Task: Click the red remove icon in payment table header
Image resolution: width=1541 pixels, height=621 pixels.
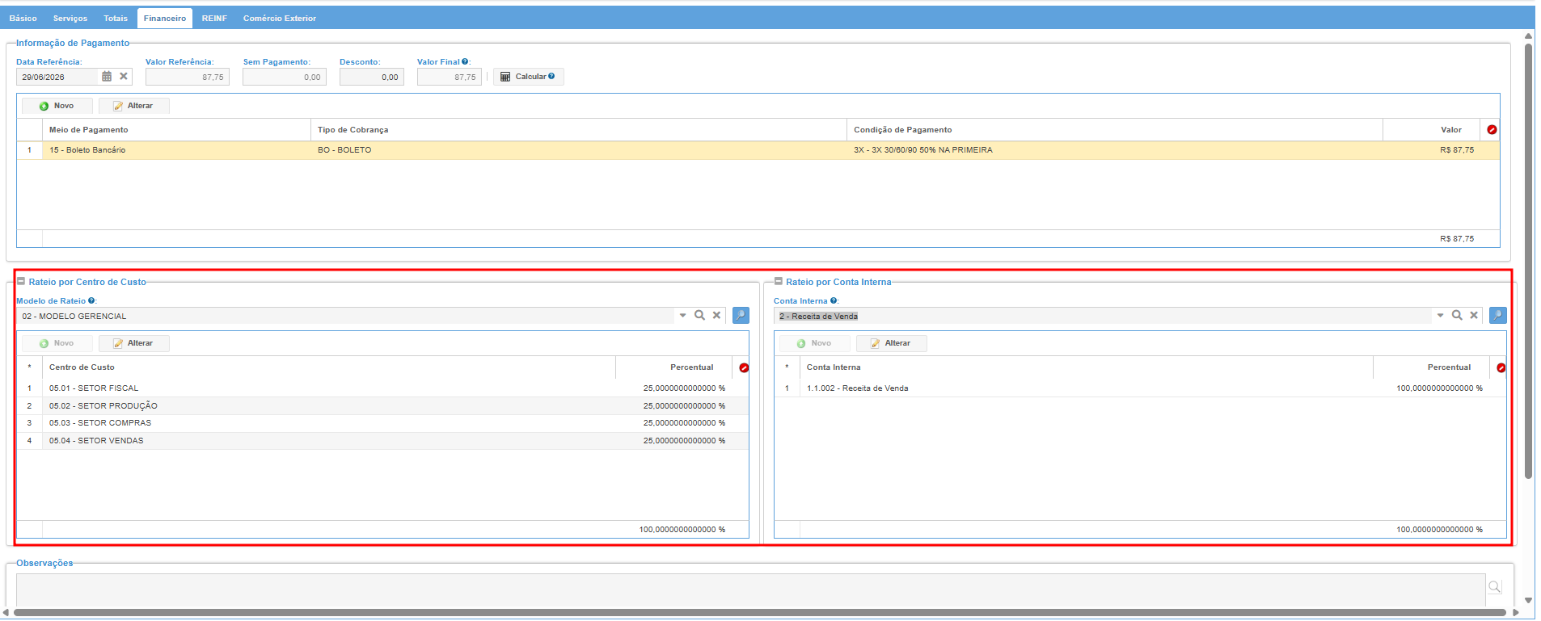Action: tap(1492, 130)
